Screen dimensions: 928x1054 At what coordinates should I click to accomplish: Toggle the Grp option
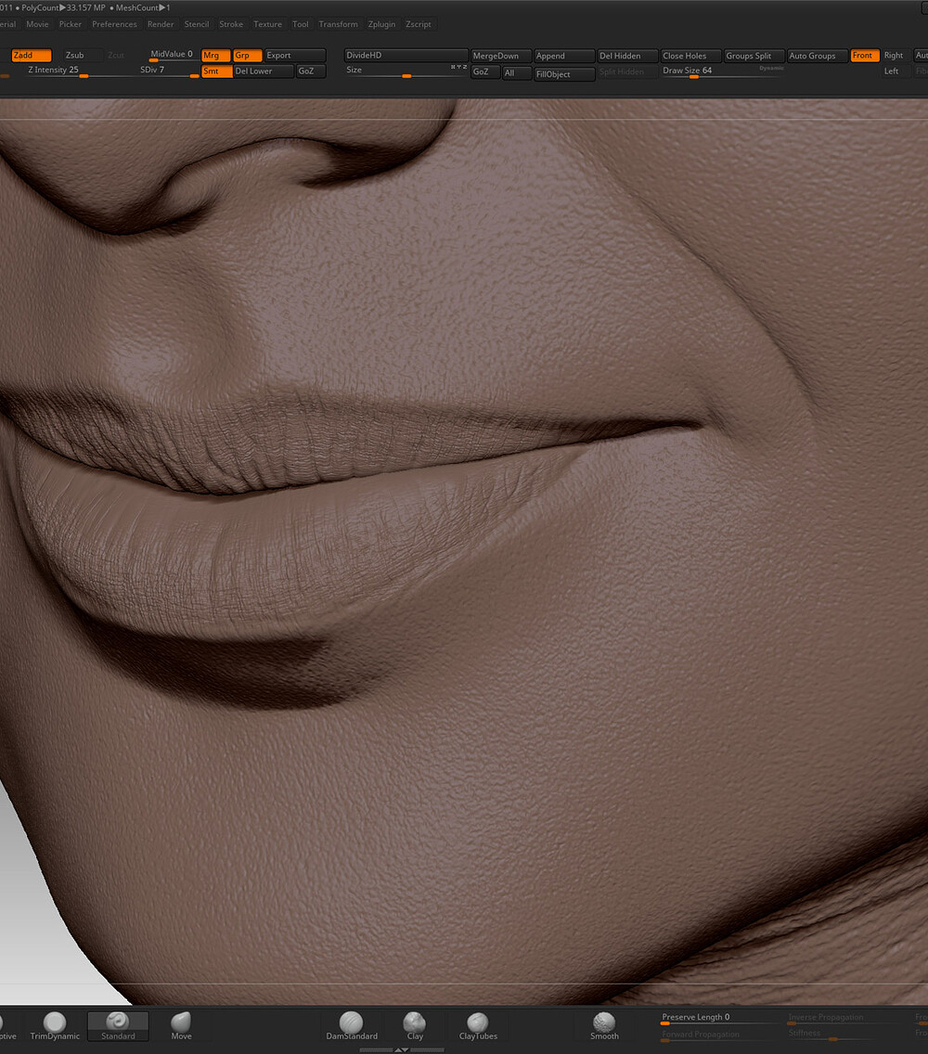click(247, 55)
